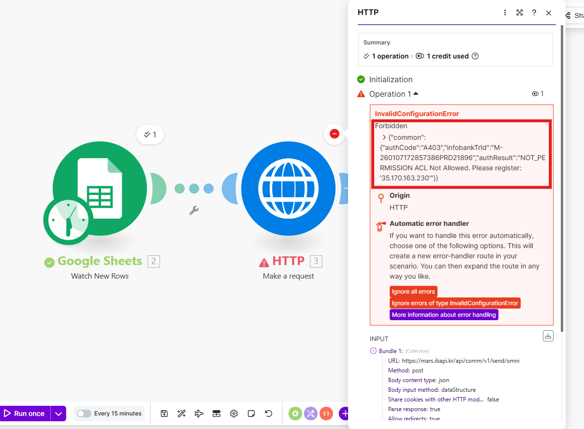Click the magic wand auto-align icon

(x=182, y=414)
